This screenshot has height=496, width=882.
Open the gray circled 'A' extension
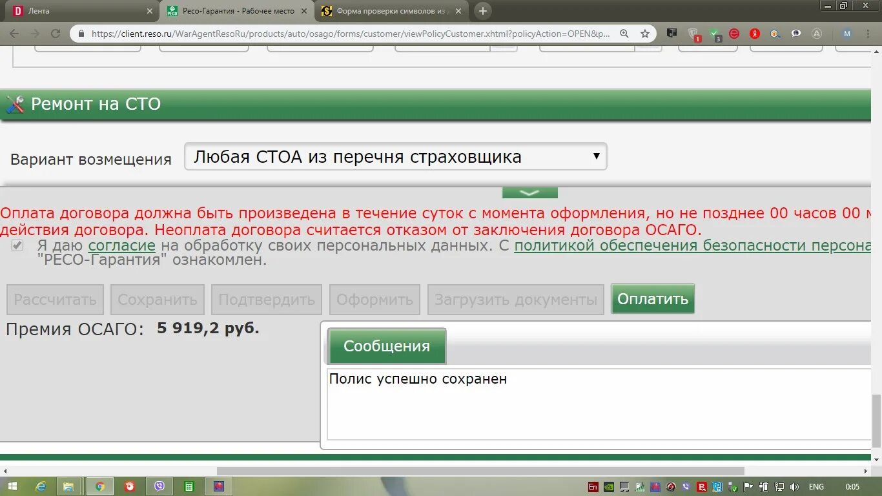coord(817,34)
